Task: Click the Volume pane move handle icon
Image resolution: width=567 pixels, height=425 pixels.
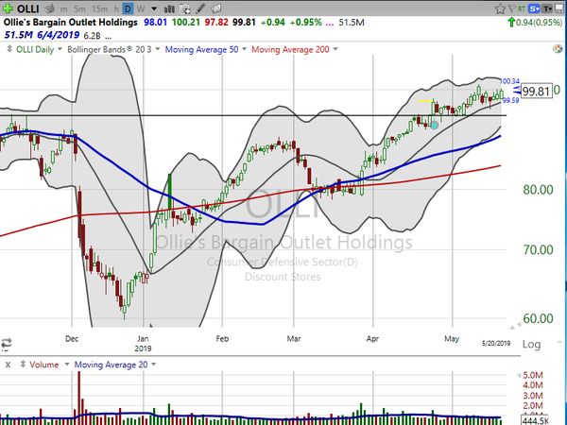Action: tap(23, 364)
